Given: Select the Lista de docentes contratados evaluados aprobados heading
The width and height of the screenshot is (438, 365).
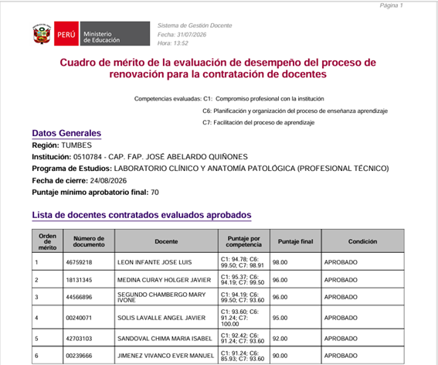Looking at the screenshot, I should pos(141,215).
